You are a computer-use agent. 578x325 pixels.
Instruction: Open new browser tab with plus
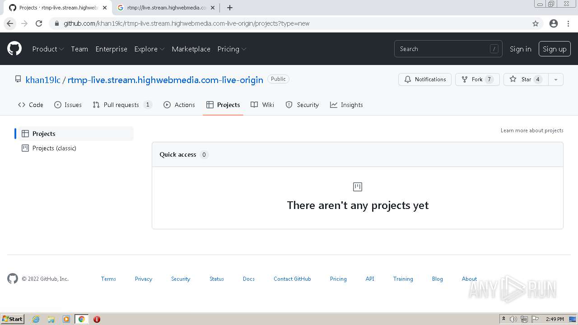point(230,8)
